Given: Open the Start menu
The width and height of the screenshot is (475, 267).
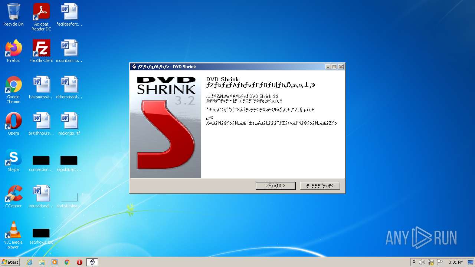Looking at the screenshot, I should pyautogui.click(x=10, y=262).
